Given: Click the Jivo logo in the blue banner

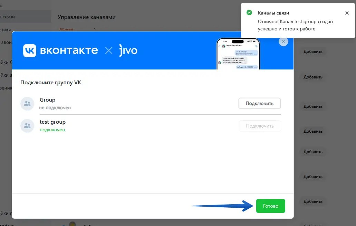Looking at the screenshot, I should (x=128, y=50).
